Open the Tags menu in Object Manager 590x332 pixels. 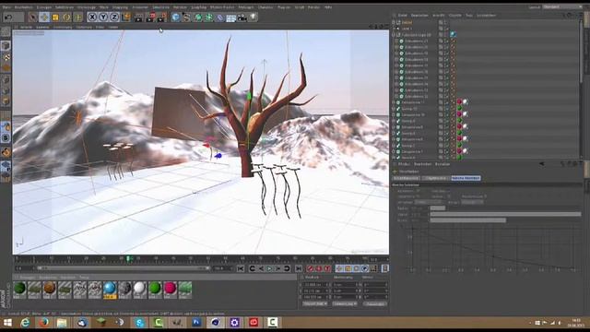[469, 16]
